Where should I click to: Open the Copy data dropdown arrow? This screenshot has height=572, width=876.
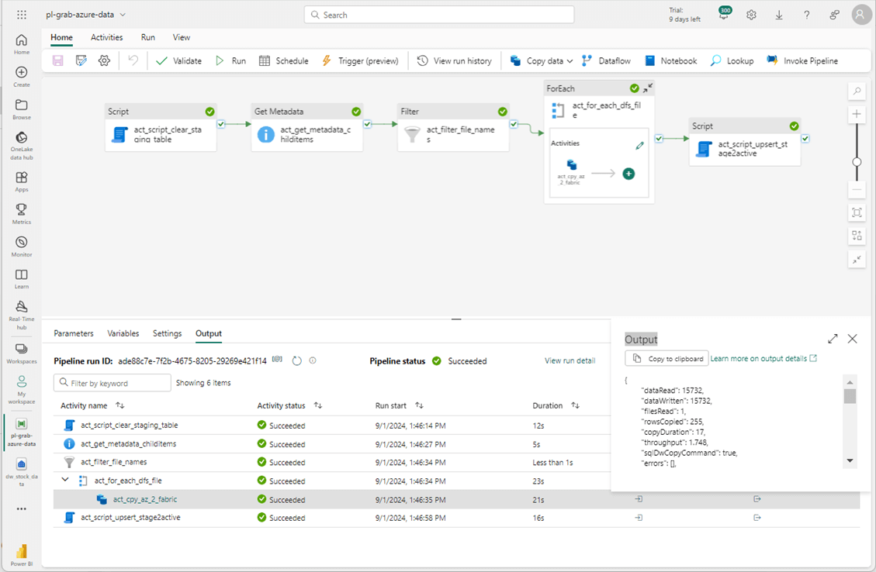(570, 60)
